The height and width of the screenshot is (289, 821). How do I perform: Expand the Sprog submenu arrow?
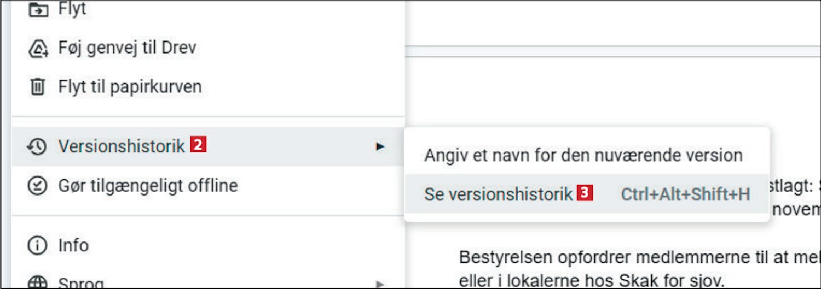[x=380, y=284]
